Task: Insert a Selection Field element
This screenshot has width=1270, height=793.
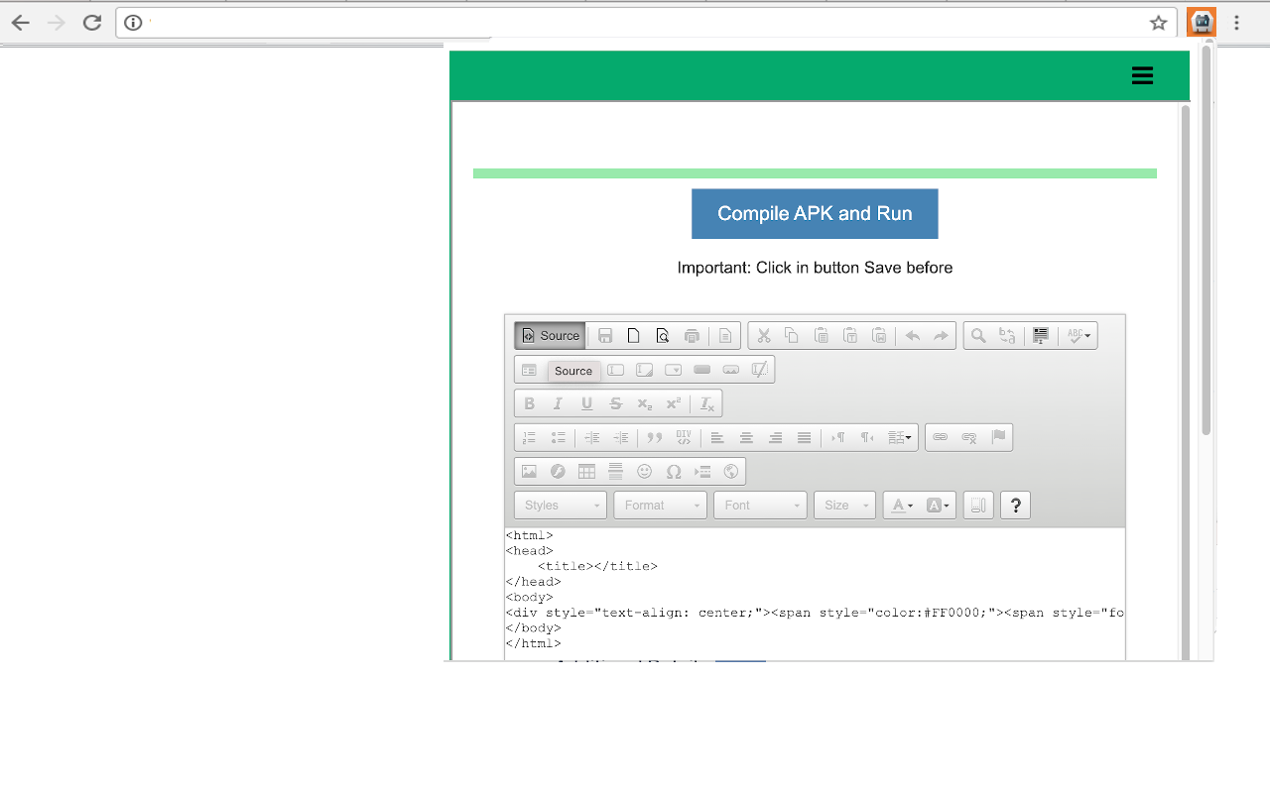Action: coord(674,370)
